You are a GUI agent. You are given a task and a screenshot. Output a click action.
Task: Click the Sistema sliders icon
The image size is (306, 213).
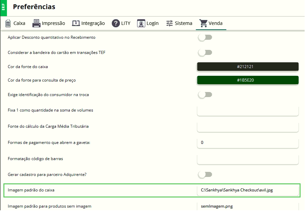(170, 23)
